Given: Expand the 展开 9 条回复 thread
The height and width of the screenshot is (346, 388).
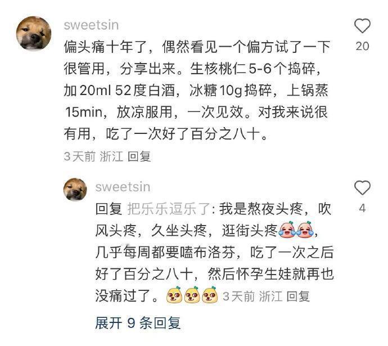Looking at the screenshot, I should (138, 323).
